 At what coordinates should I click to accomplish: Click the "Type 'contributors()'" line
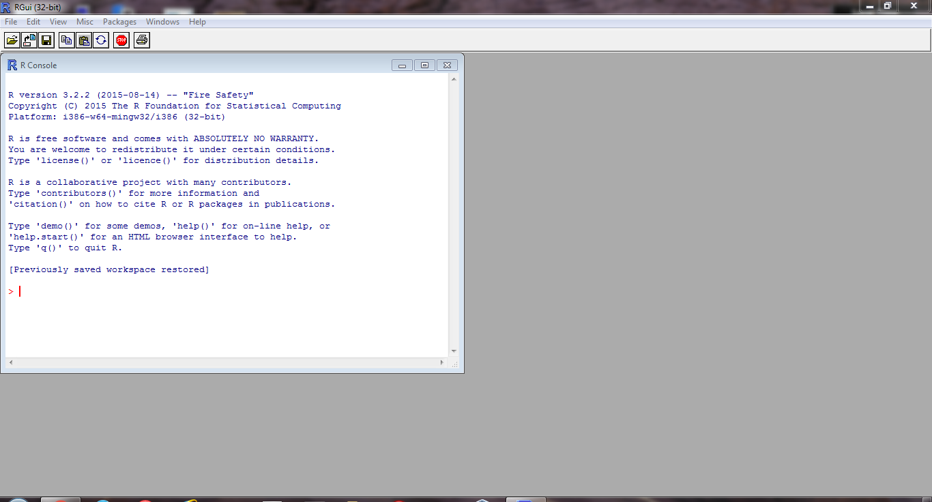tap(134, 193)
